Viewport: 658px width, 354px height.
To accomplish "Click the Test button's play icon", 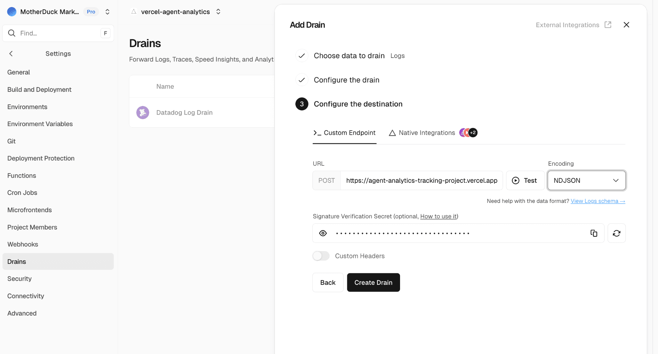I will (x=515, y=180).
